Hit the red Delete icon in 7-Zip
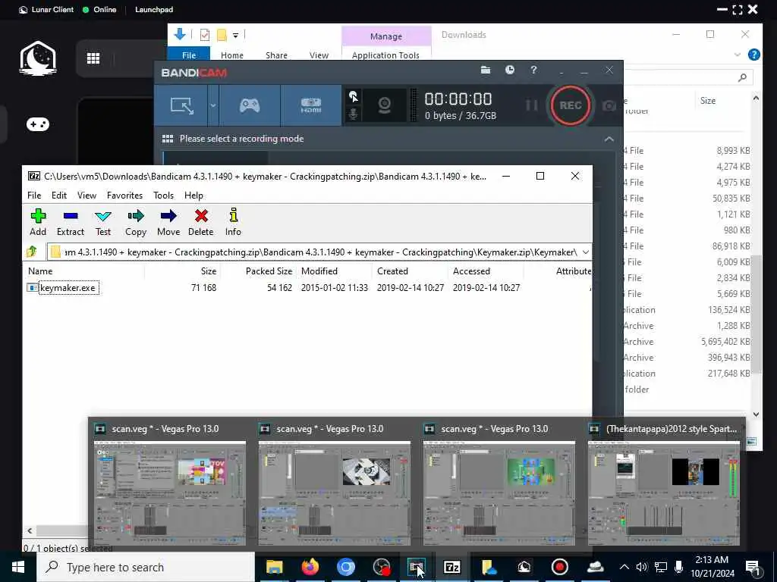 [x=200, y=222]
